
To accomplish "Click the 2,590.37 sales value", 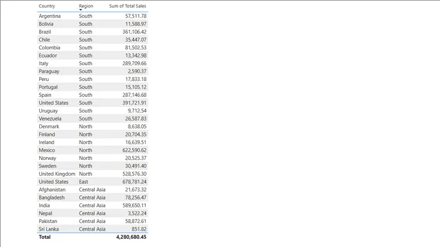I will pyautogui.click(x=137, y=71).
